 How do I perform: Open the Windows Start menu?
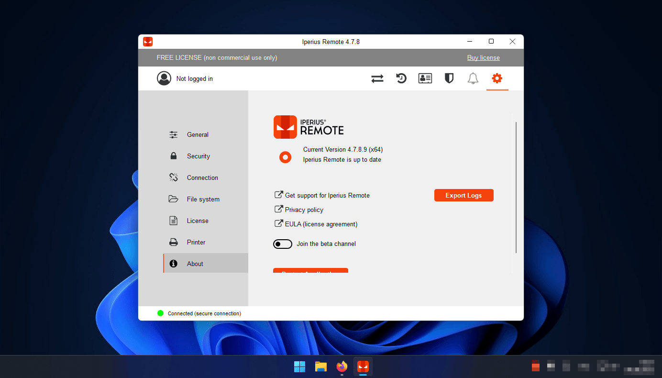tap(300, 367)
